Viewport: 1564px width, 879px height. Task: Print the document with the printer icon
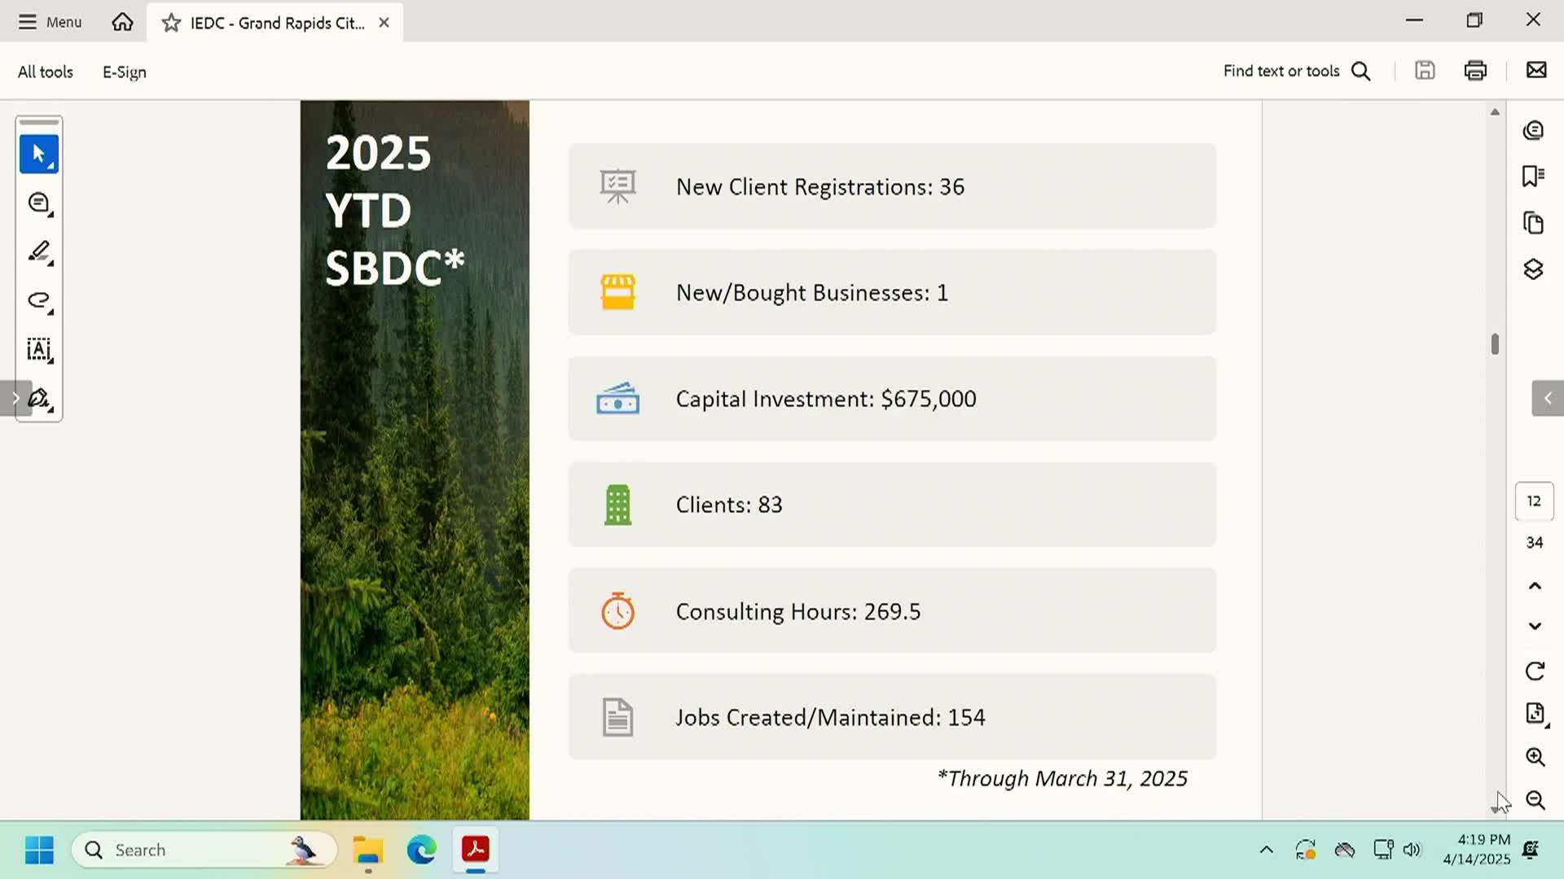[1475, 70]
